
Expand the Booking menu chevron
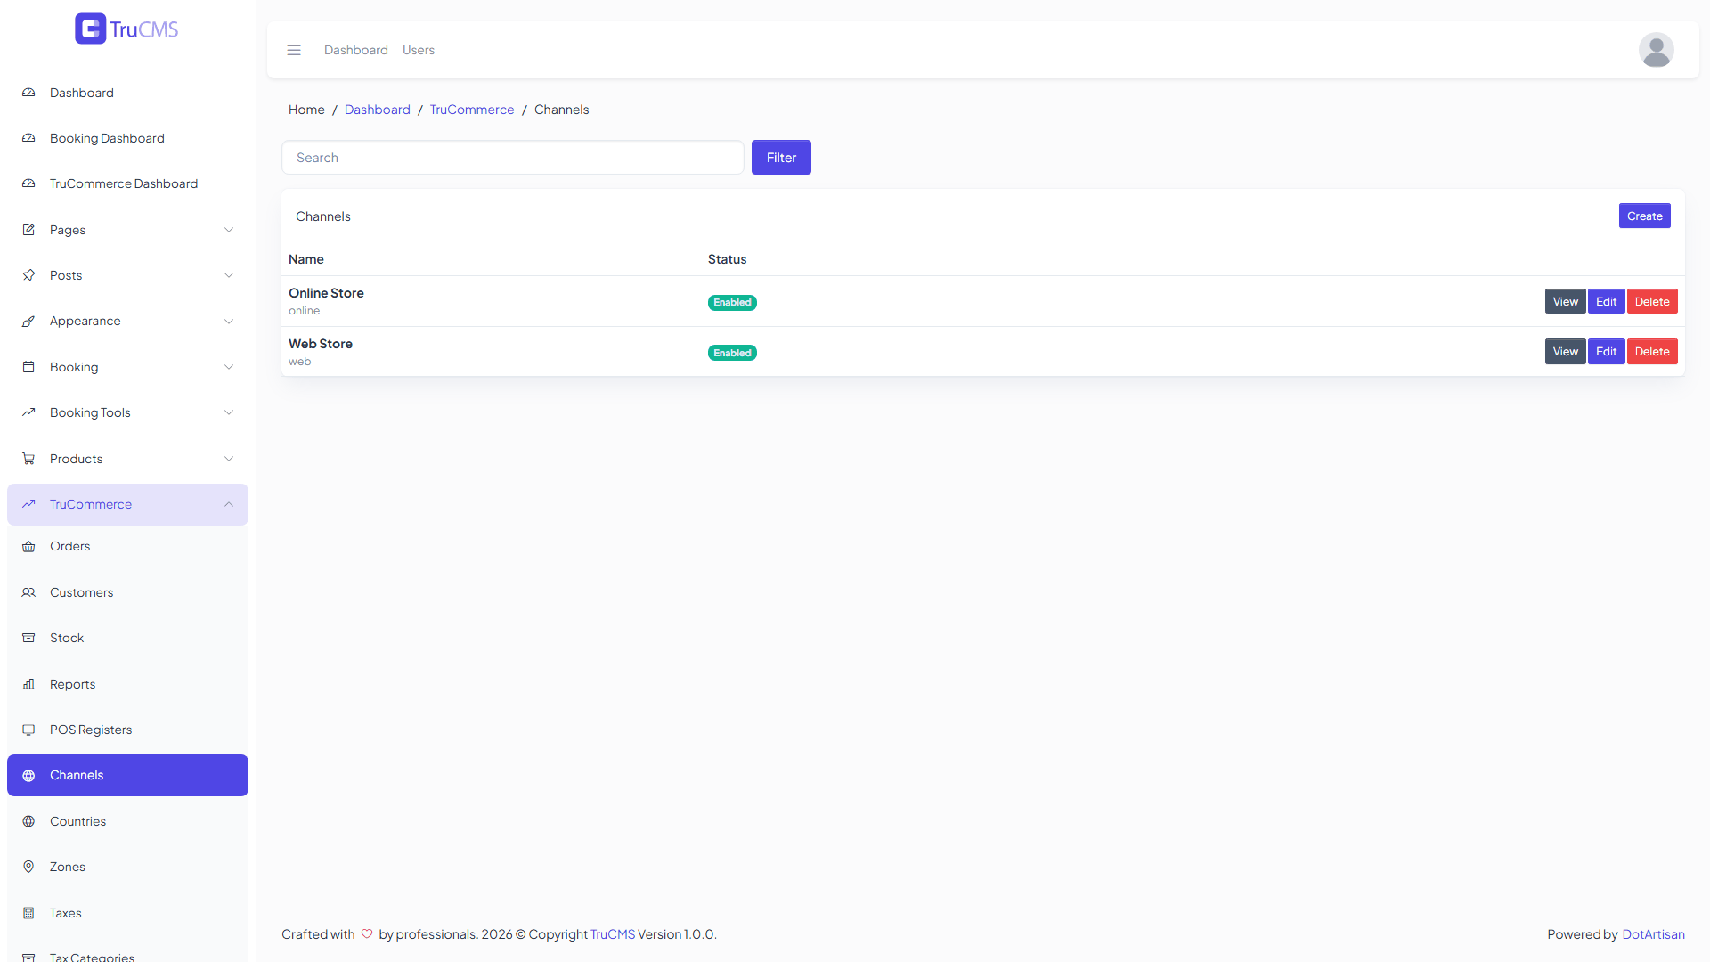pos(229,367)
